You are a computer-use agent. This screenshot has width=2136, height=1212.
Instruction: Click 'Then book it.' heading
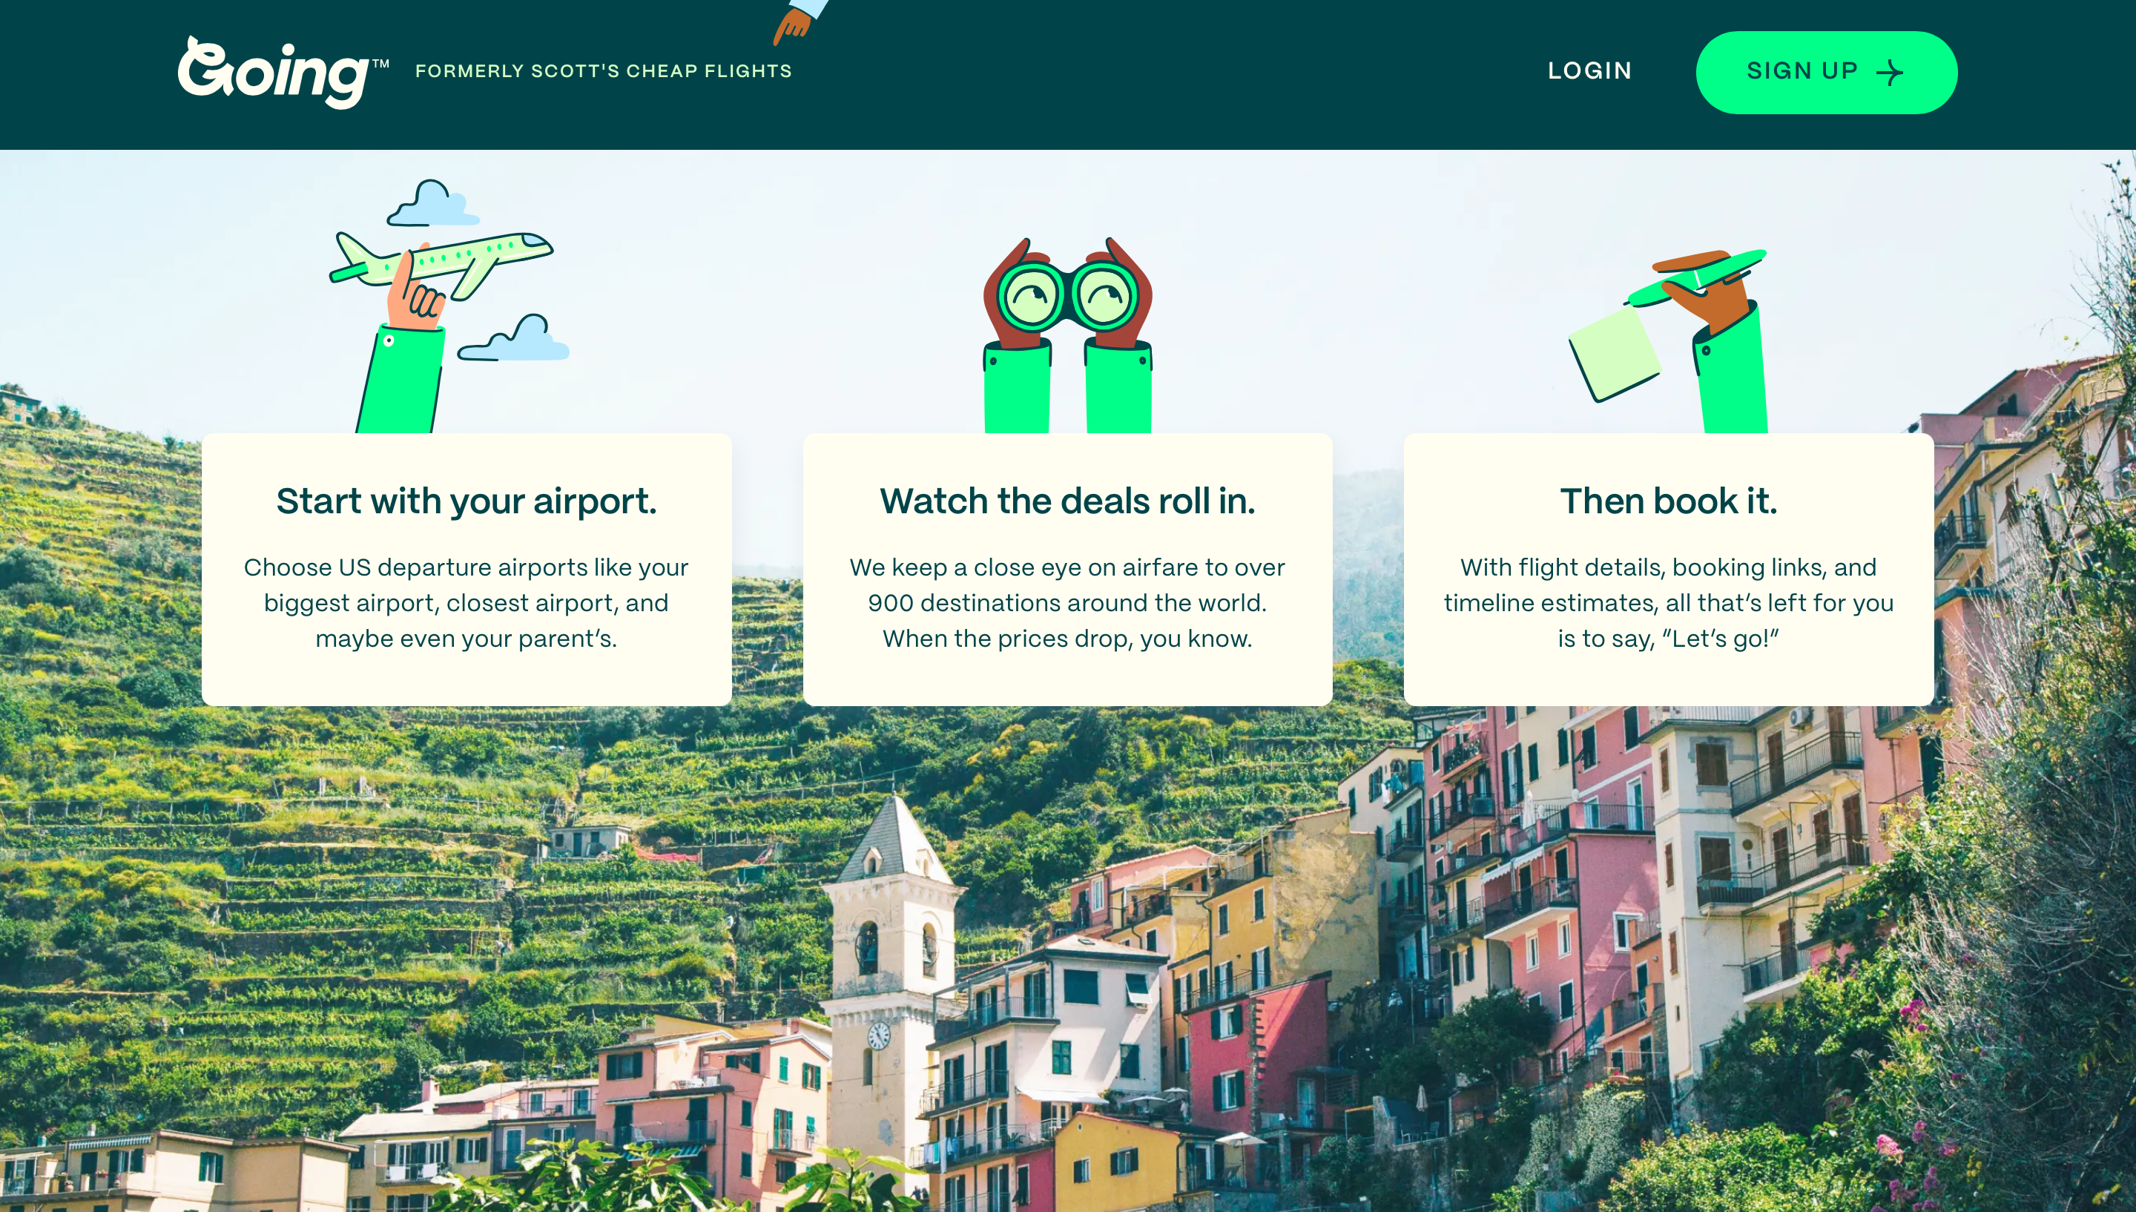pos(1668,501)
